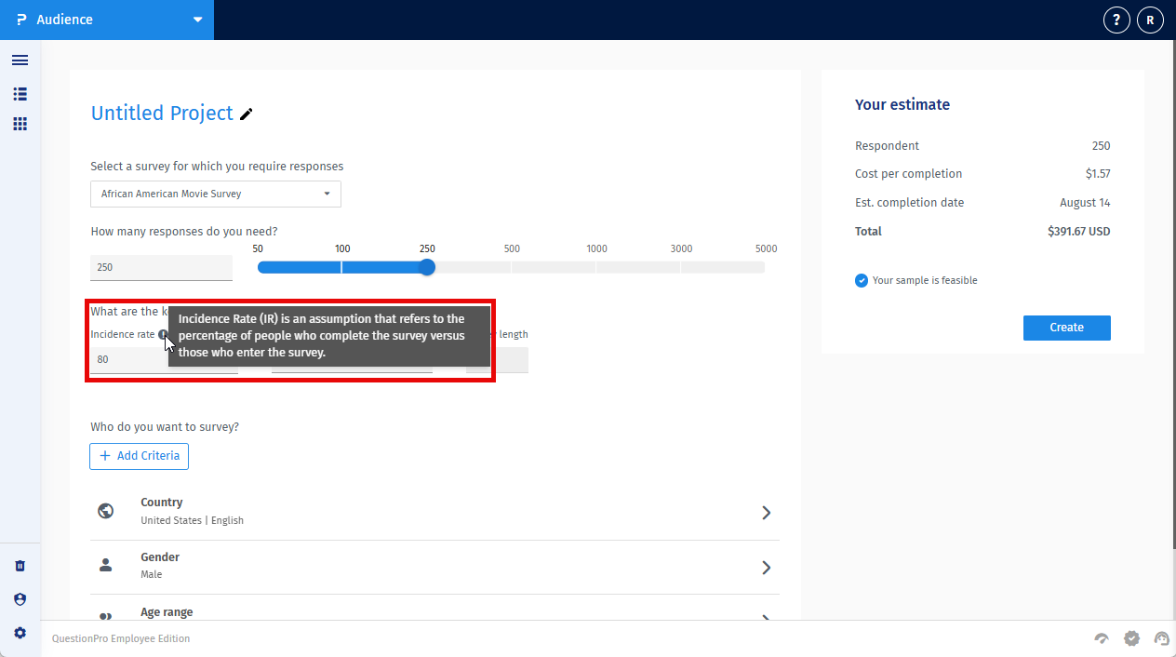This screenshot has height=657, width=1176.
Task: Click the $1.57 cost per completion
Action: [x=1098, y=174]
